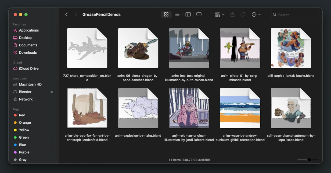Click the magnifying glass in the Search field
Screen dimensions: 331x173
pos(275,15)
